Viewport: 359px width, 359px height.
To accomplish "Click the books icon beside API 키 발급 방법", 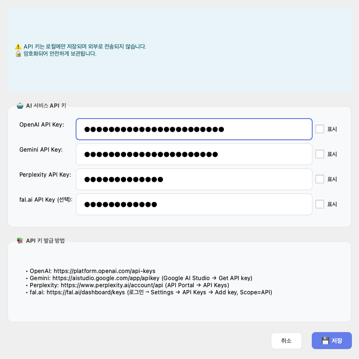I will (20, 240).
